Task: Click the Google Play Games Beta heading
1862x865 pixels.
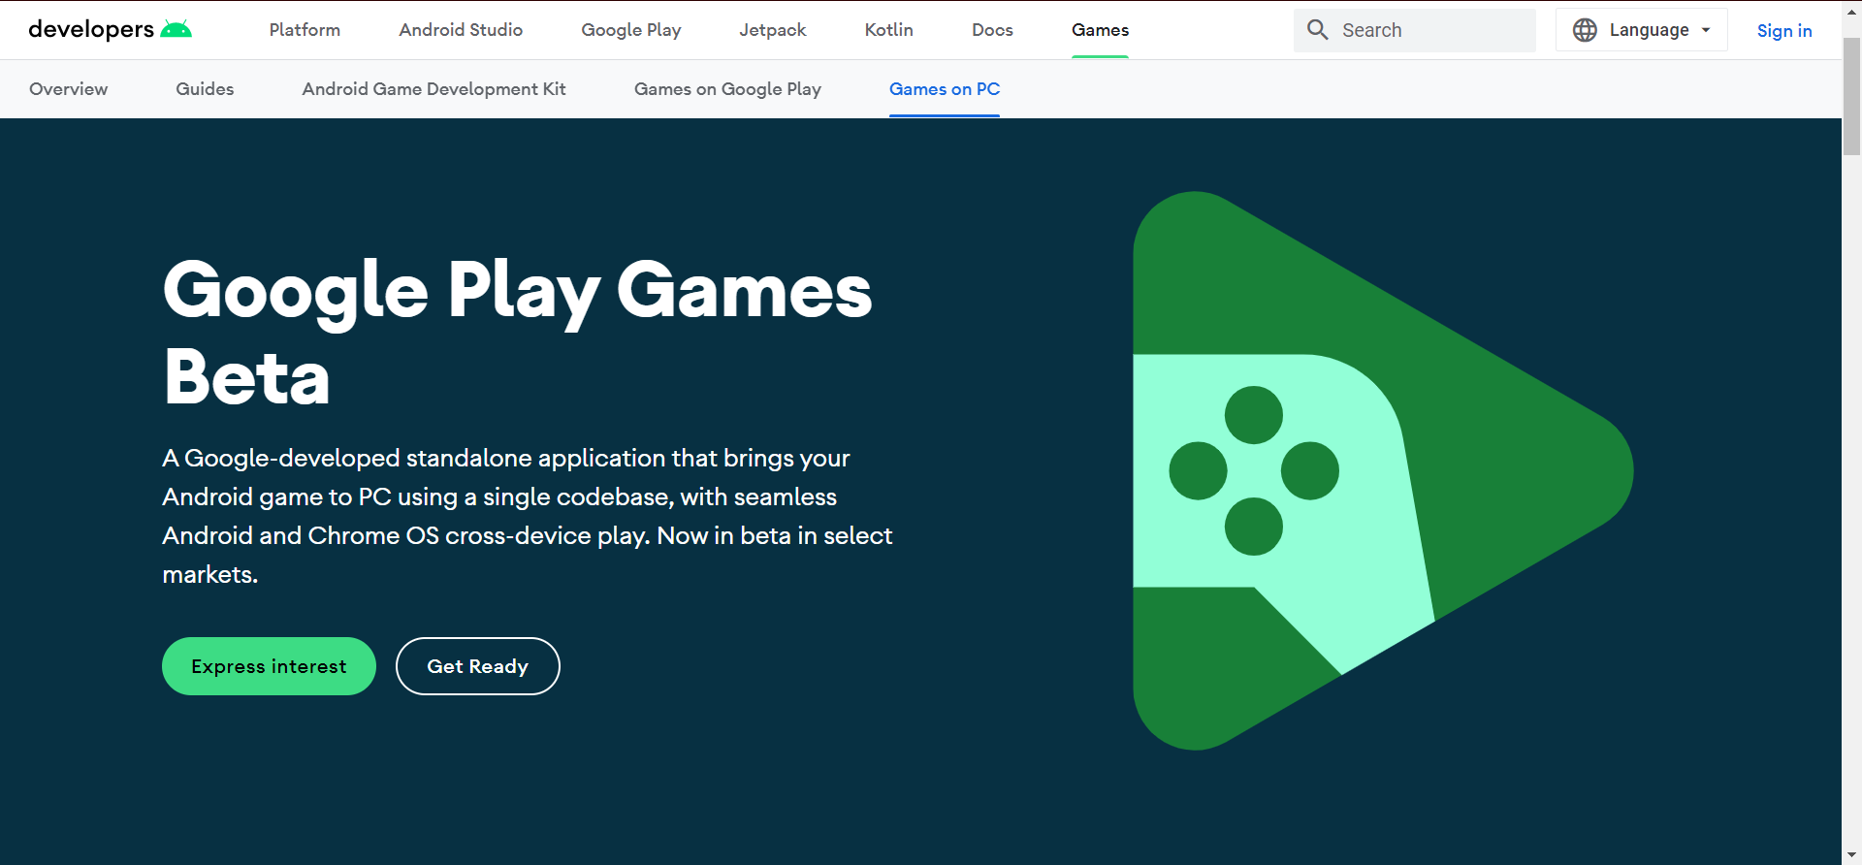Action: [x=518, y=333]
